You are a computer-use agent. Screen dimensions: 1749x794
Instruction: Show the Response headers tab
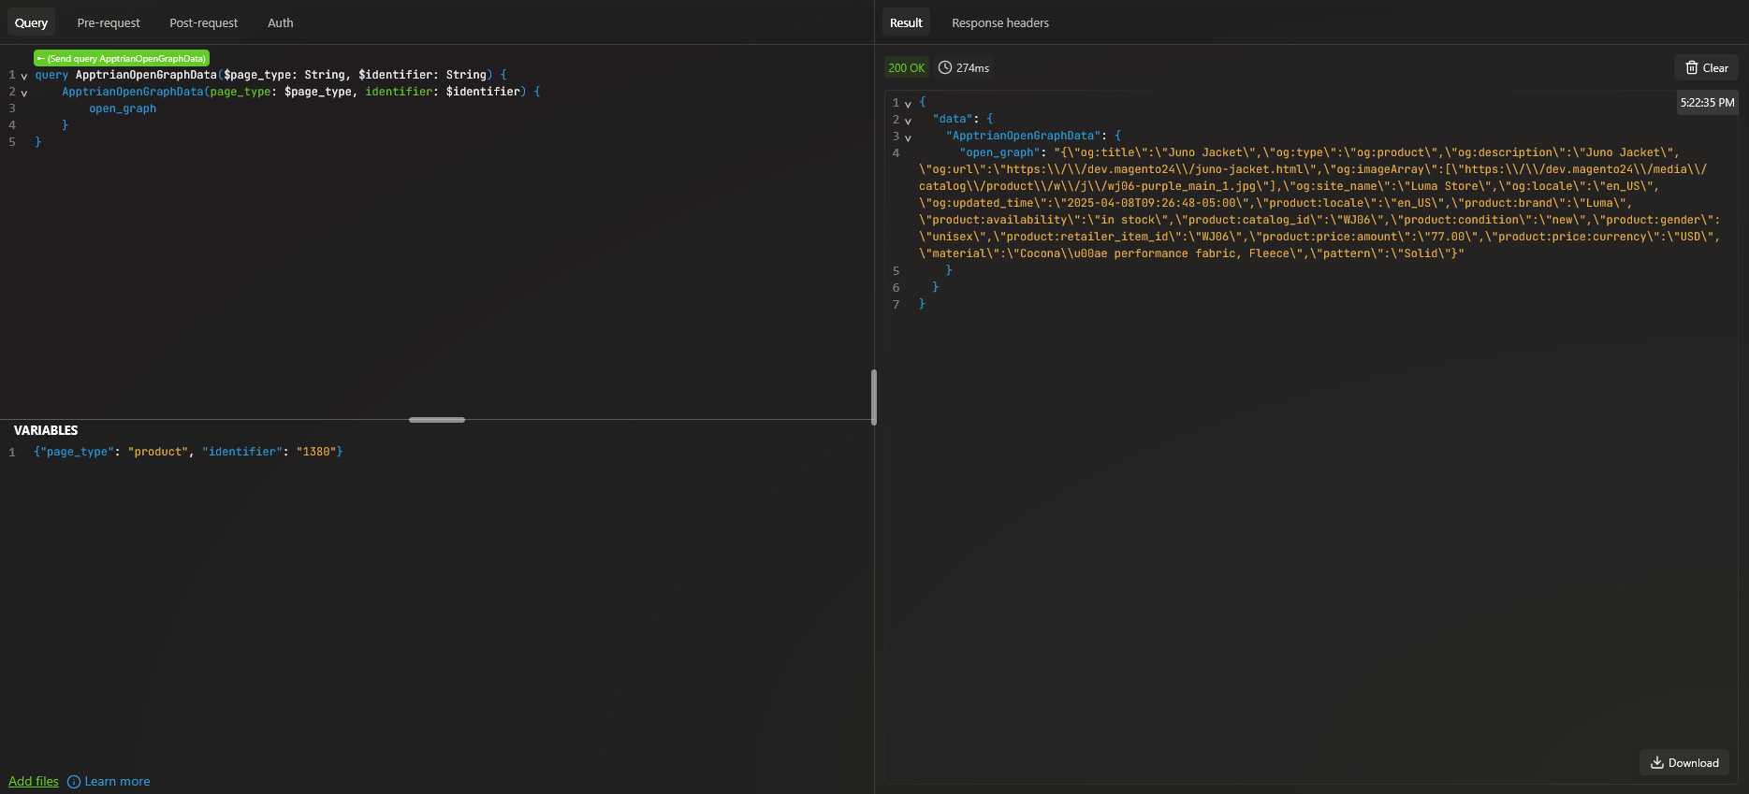click(x=999, y=22)
